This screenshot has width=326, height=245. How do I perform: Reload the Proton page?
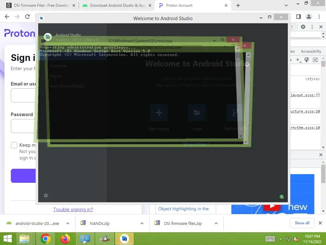point(27,17)
